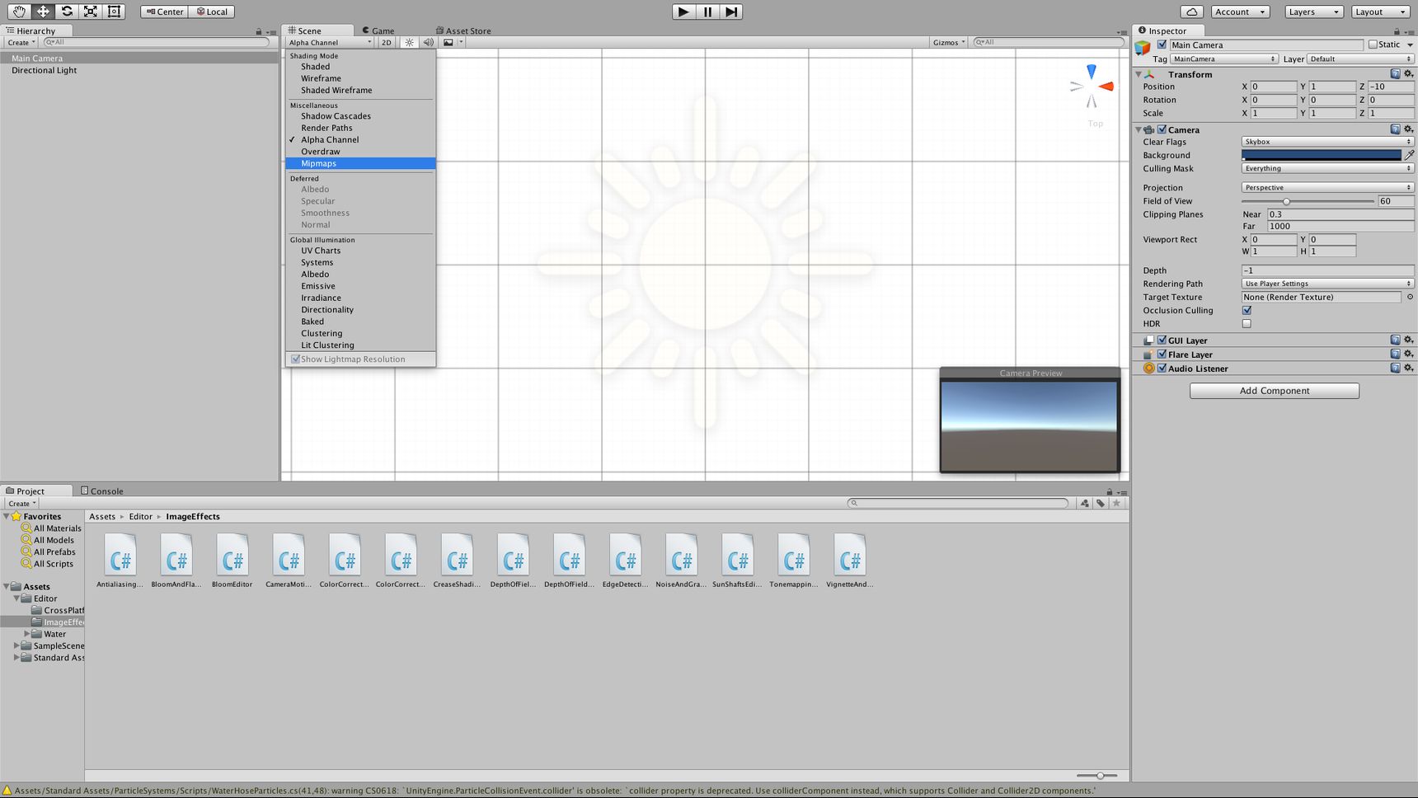
Task: Open Clear Flags Skybox dropdown
Action: [x=1327, y=142]
